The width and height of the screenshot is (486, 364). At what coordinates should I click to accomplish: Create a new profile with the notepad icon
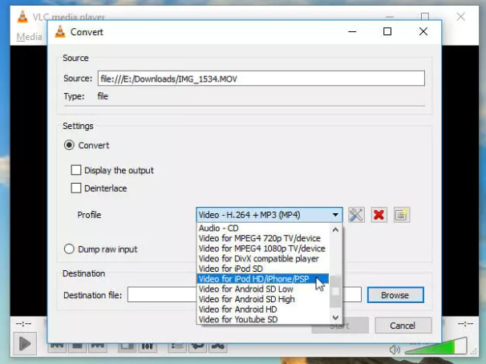tap(401, 215)
